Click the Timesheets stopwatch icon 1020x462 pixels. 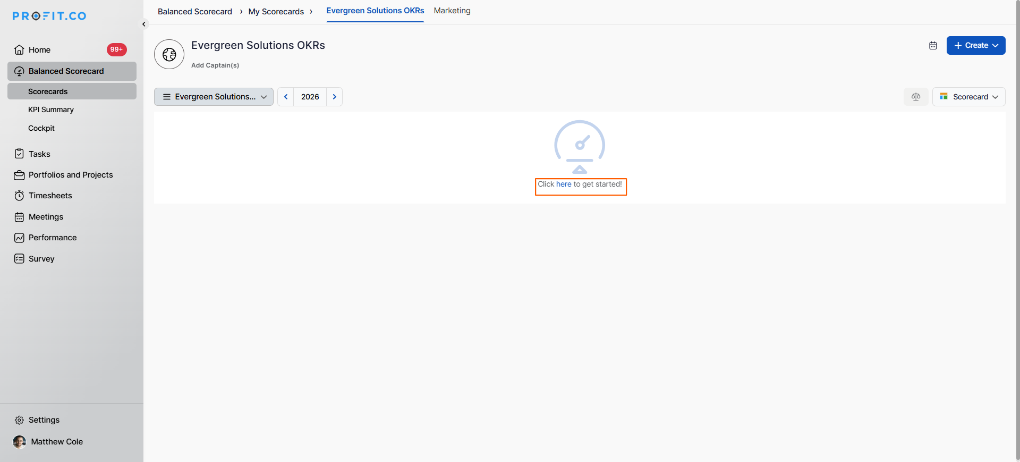[x=19, y=196]
